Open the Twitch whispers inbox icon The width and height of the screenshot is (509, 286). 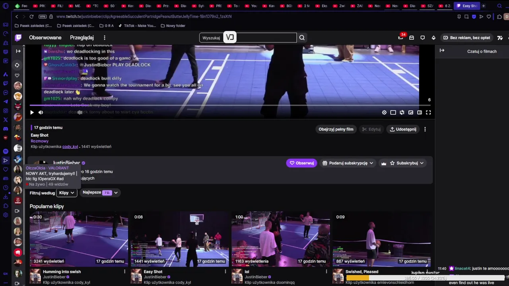(x=412, y=38)
